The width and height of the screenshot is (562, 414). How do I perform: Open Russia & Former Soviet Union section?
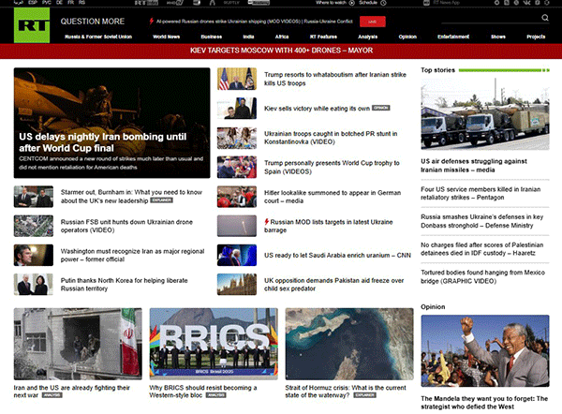tap(98, 37)
